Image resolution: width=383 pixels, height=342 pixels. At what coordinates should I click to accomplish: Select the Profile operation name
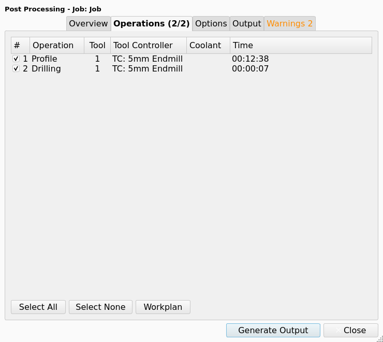45,59
